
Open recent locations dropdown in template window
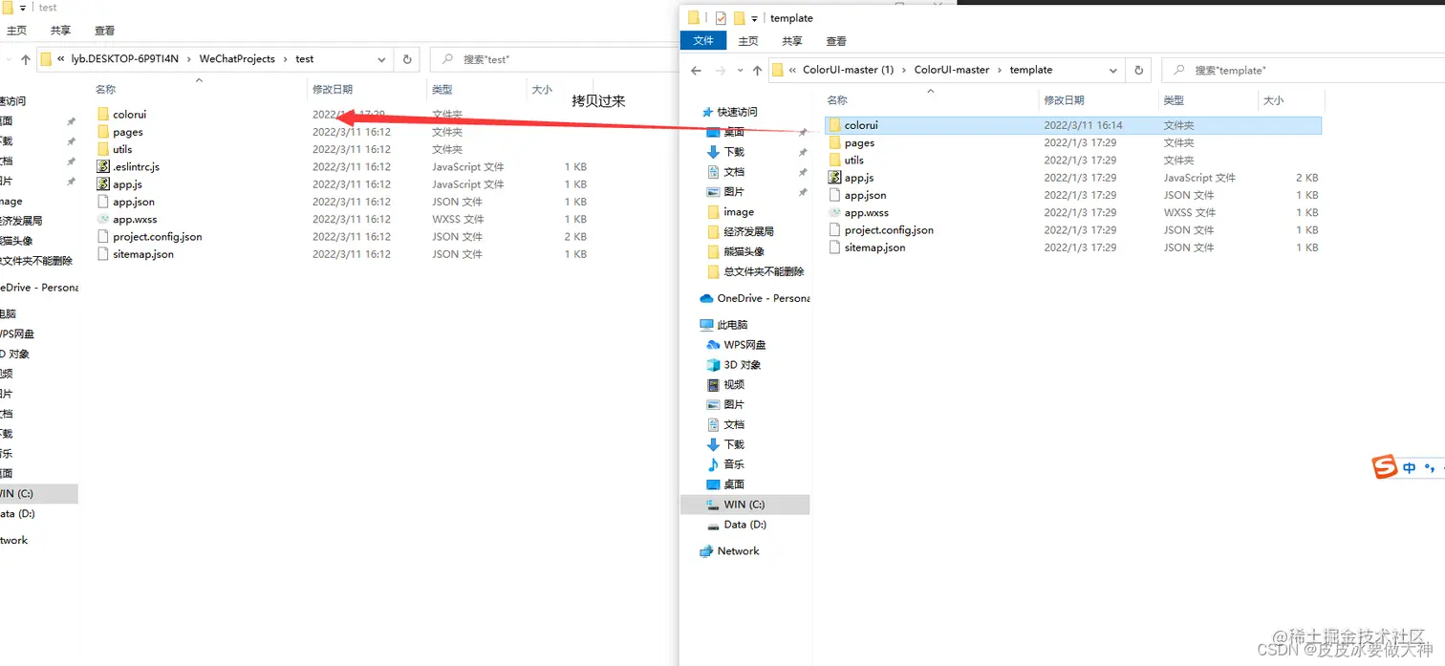pos(740,70)
